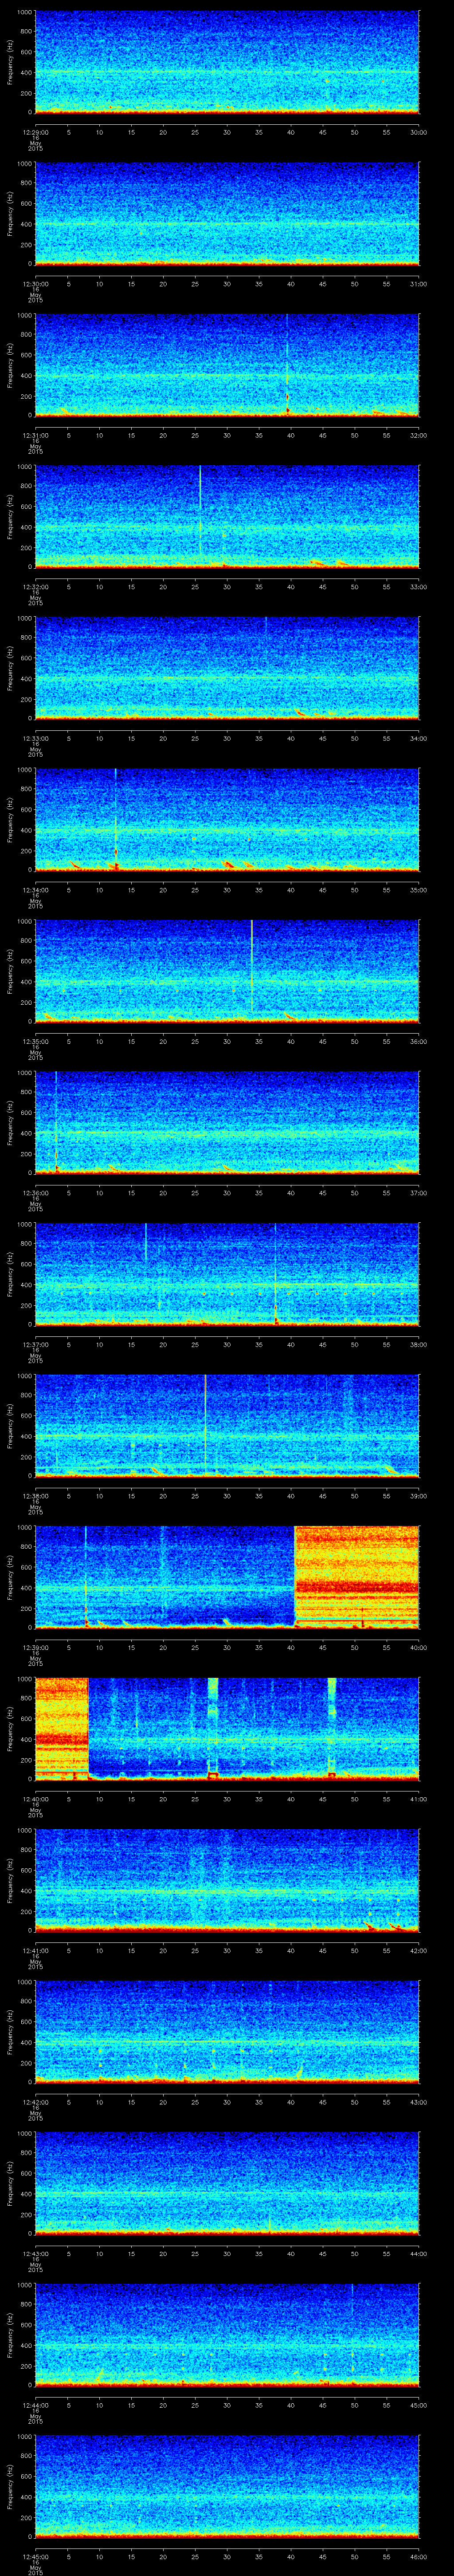Click the 12:44:00 start time label

point(35,2404)
